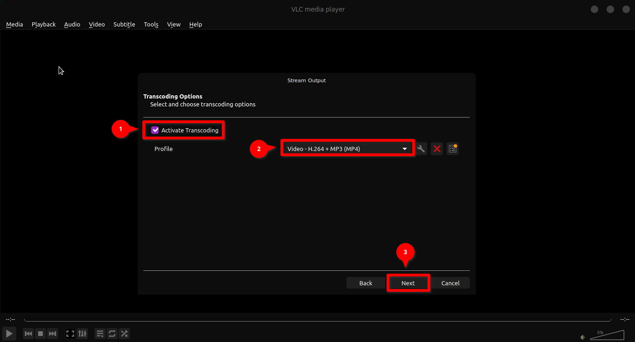Open the Tools menu

(151, 24)
